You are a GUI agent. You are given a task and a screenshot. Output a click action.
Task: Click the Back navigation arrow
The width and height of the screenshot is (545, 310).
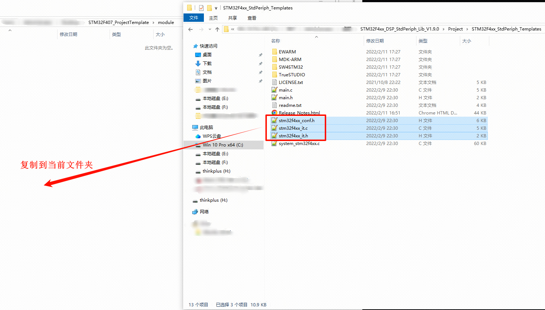[x=190, y=29]
